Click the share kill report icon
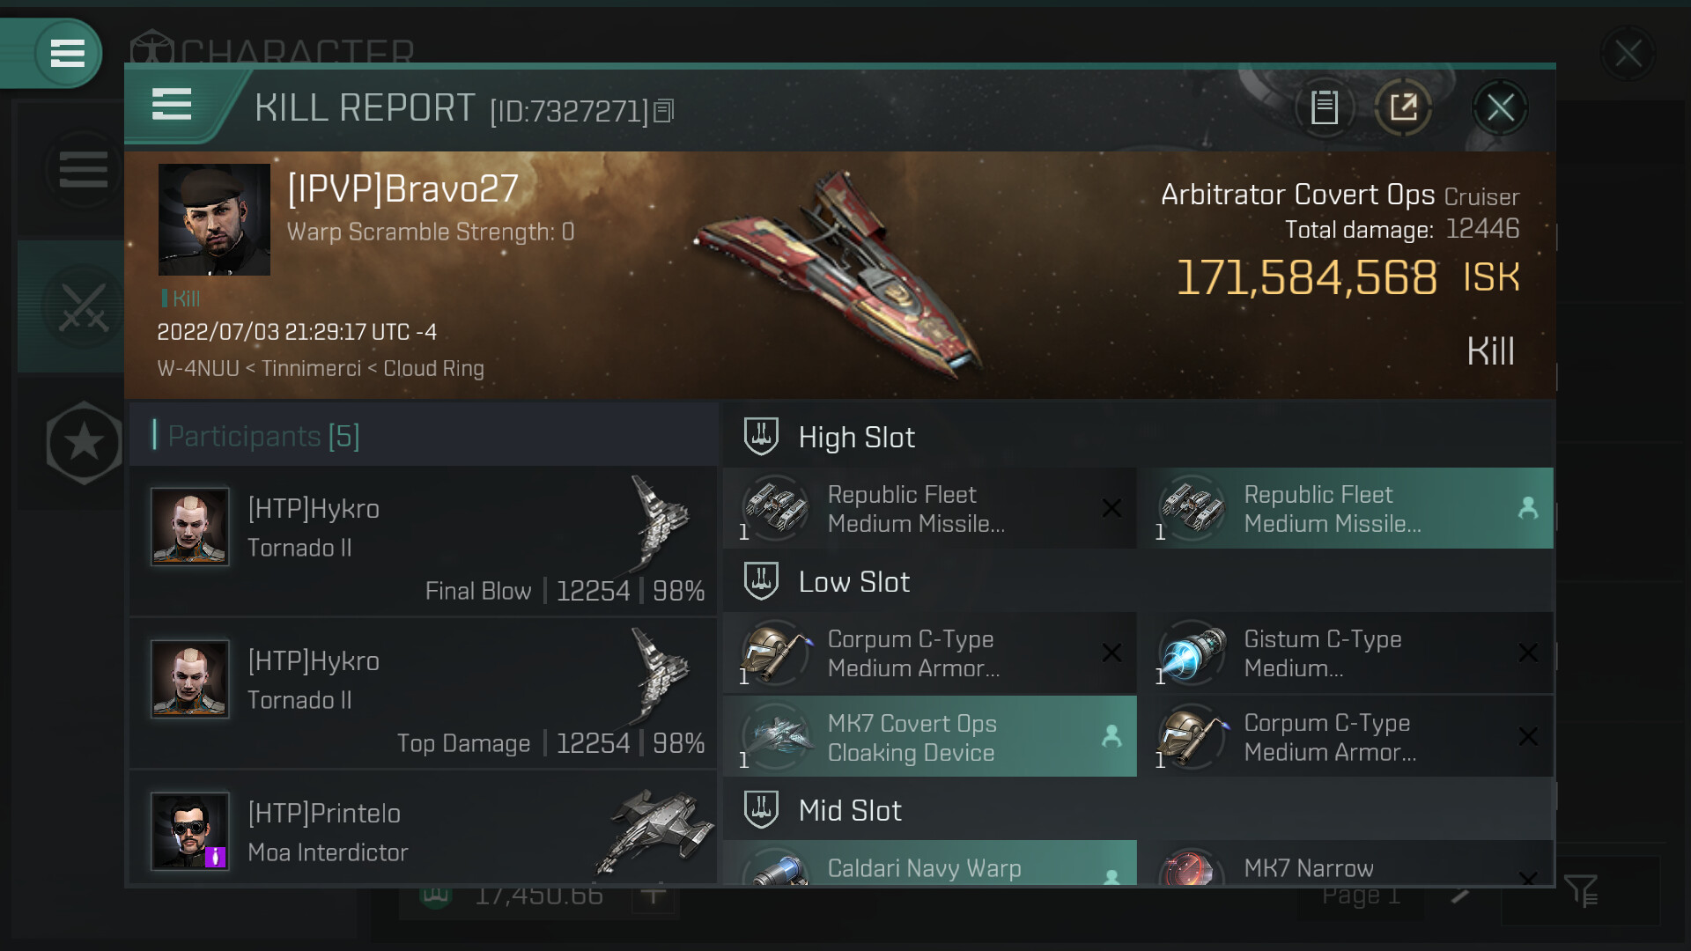The height and width of the screenshot is (951, 1691). point(1403,107)
